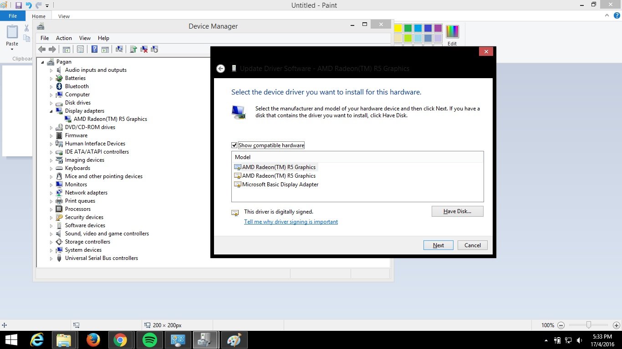The width and height of the screenshot is (622, 349).
Task: Open Paint's blue File tab
Action: click(x=13, y=16)
